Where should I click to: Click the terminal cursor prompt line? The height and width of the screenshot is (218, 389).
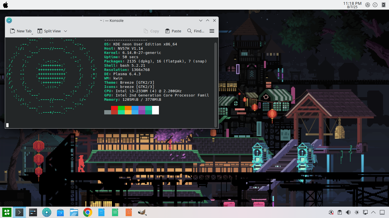(x=8, y=125)
